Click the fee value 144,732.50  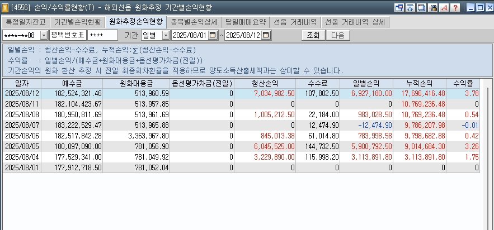[322, 146]
